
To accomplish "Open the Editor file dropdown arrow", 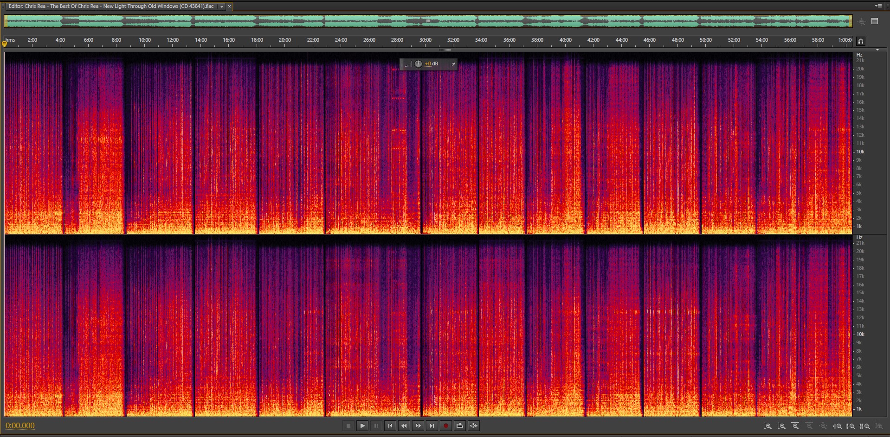I will (x=222, y=6).
